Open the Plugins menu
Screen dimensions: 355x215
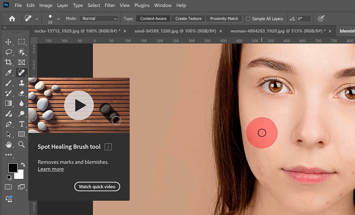[x=142, y=5]
